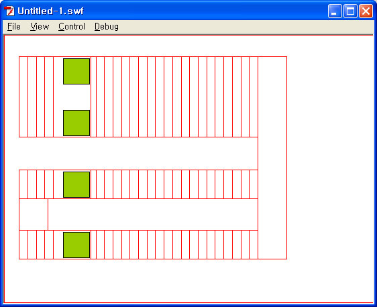Click the bottommost green square

pos(76,245)
